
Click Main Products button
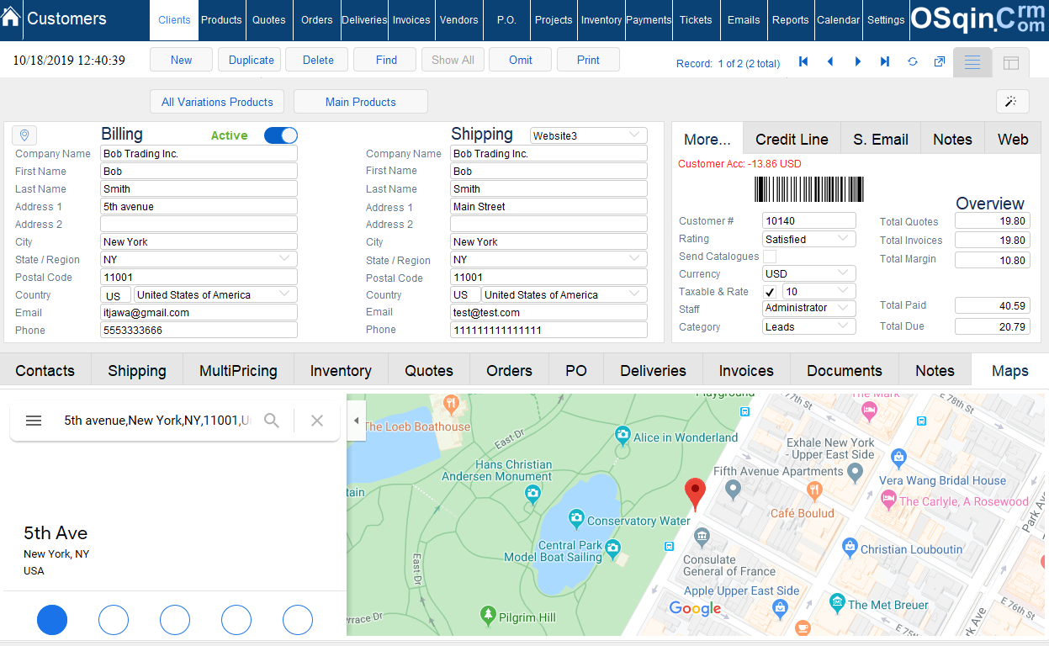click(361, 102)
